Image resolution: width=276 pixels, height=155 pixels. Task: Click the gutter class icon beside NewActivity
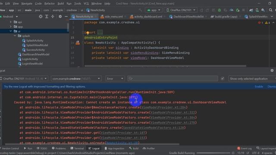pos(78,43)
